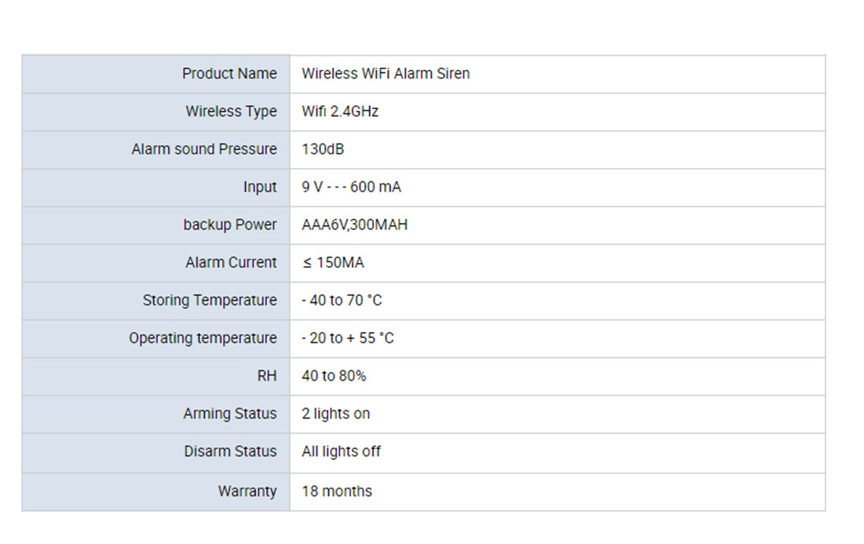The height and width of the screenshot is (544, 864).
Task: Click the Alarm sound Pressure label
Action: [204, 149]
